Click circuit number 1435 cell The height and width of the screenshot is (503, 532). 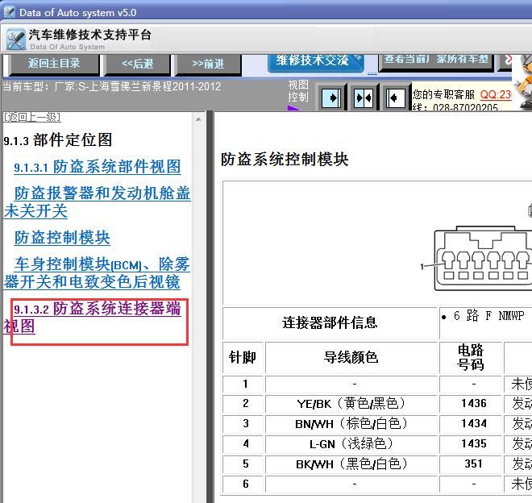471,444
